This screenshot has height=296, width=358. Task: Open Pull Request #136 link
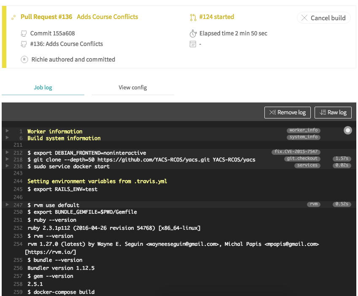(46, 17)
